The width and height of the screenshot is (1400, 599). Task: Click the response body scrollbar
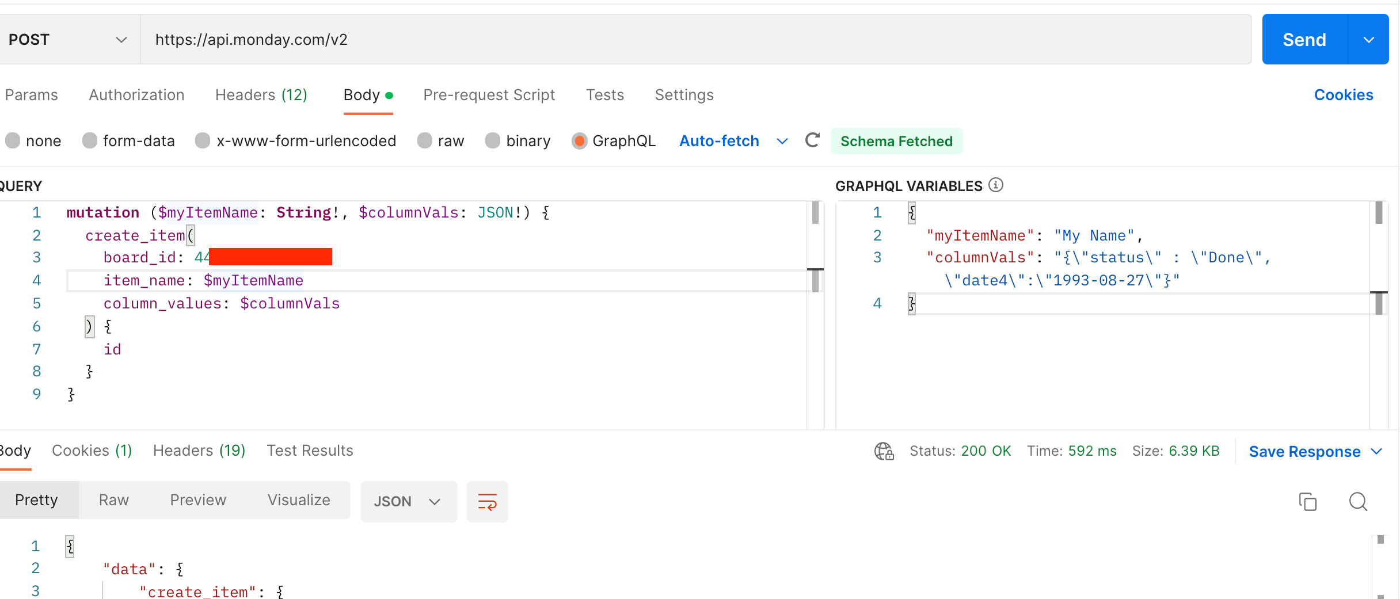click(x=1380, y=567)
